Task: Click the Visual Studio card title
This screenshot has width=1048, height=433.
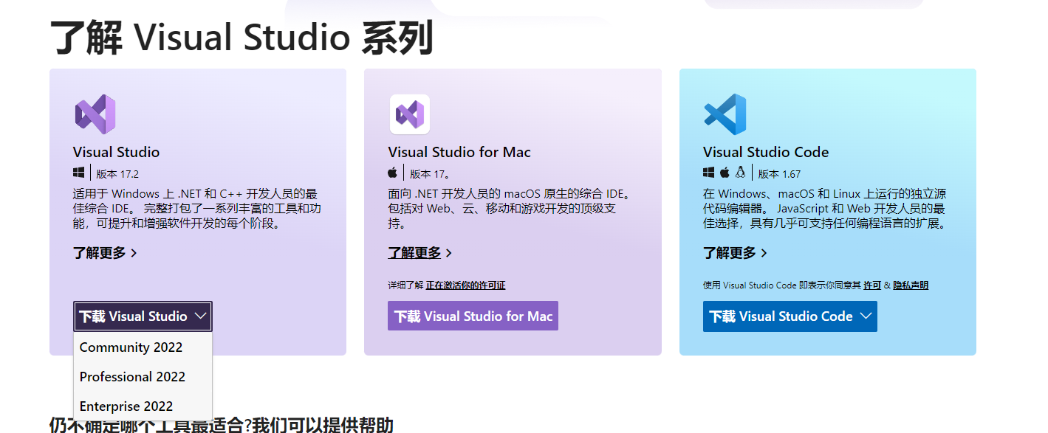Action: click(116, 152)
